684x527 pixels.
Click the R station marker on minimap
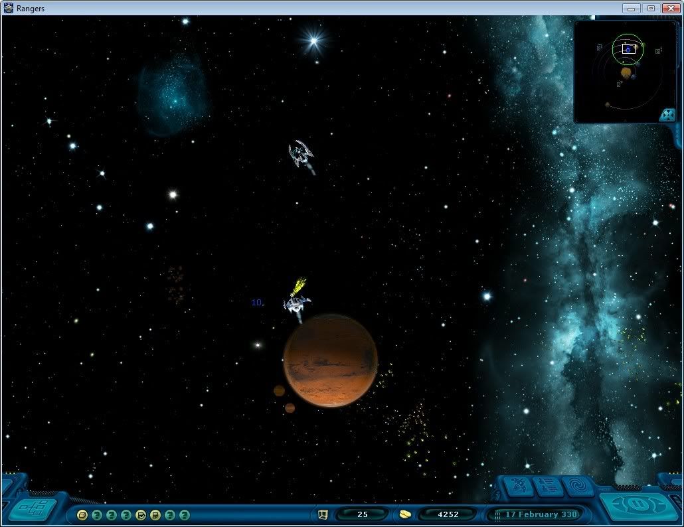click(x=600, y=47)
